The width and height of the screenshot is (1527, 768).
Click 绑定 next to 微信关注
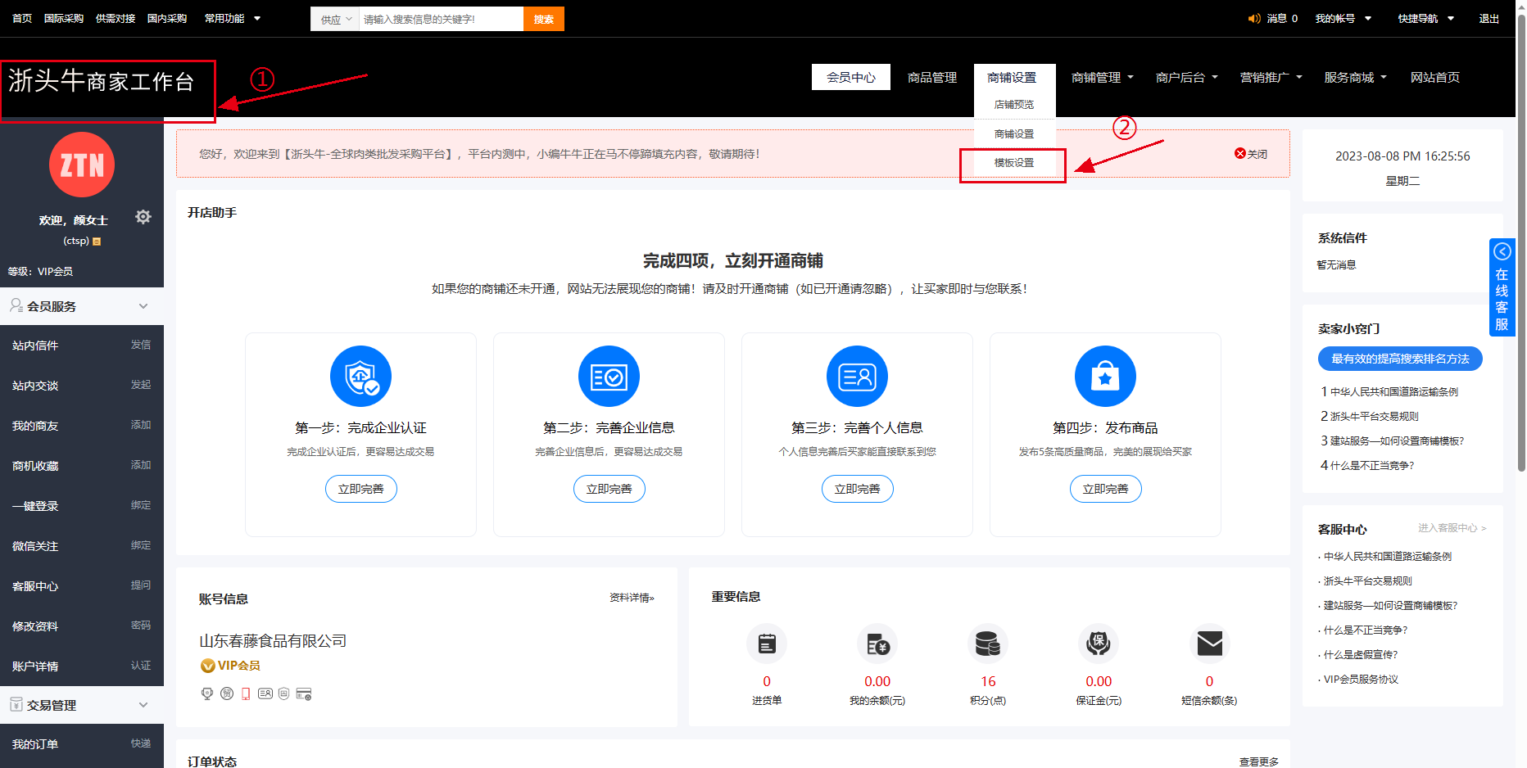pos(141,545)
